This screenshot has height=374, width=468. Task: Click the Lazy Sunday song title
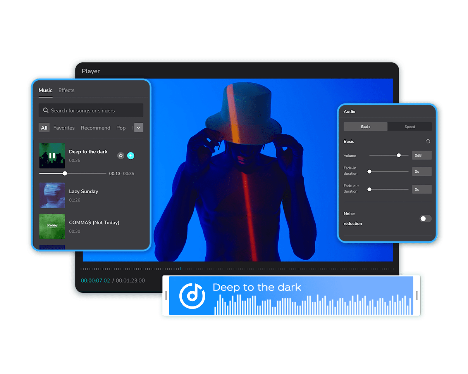pyautogui.click(x=84, y=191)
